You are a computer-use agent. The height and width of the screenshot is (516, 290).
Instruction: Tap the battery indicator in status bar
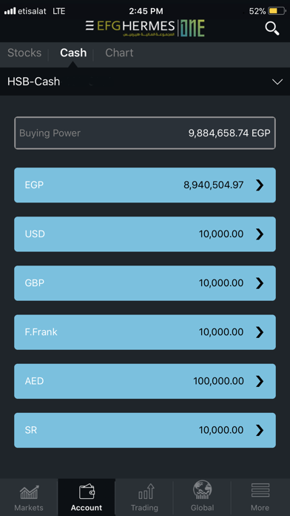[x=277, y=11]
